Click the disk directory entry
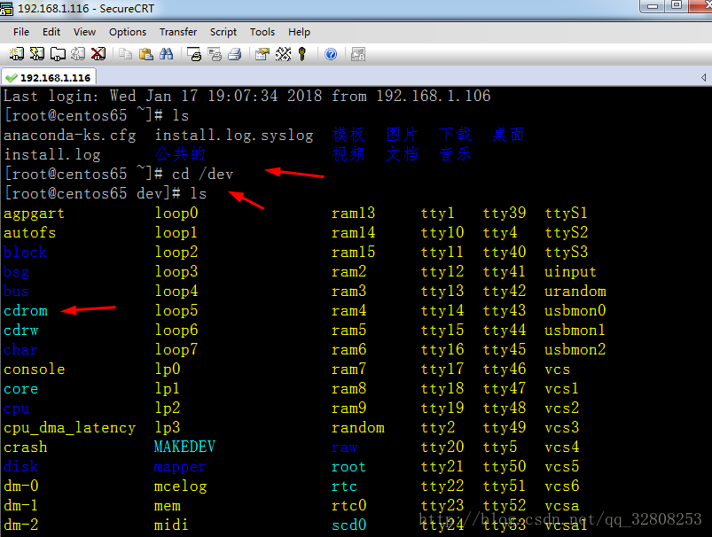 [20, 467]
